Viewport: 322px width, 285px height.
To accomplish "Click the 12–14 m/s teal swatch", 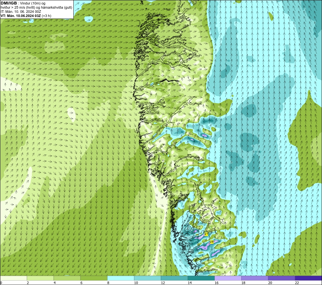I will click(x=174, y=278).
